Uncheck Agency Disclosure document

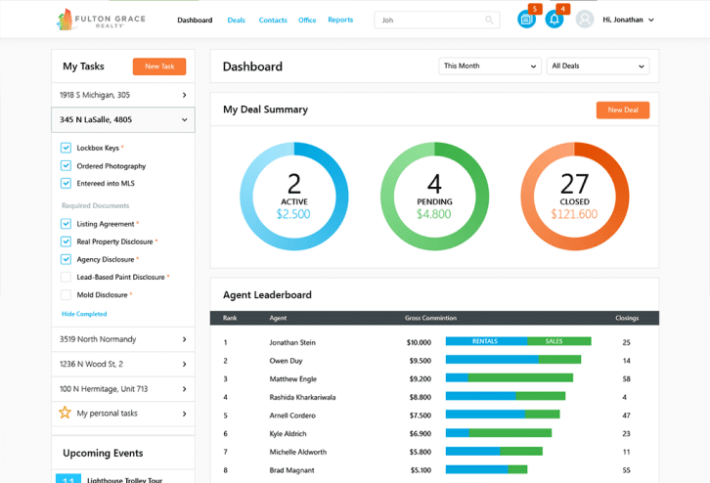(66, 259)
